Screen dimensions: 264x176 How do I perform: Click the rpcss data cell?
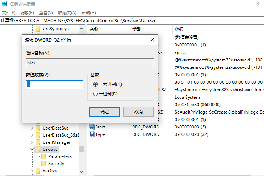[180, 53]
